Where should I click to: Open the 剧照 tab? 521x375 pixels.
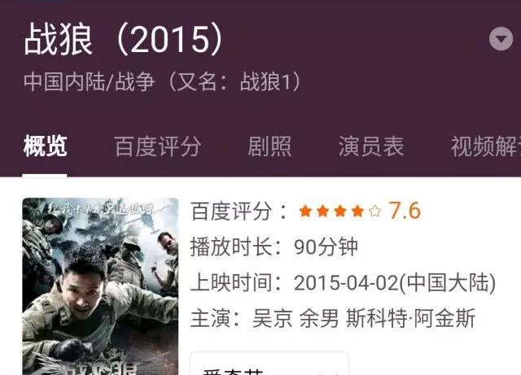(x=269, y=146)
